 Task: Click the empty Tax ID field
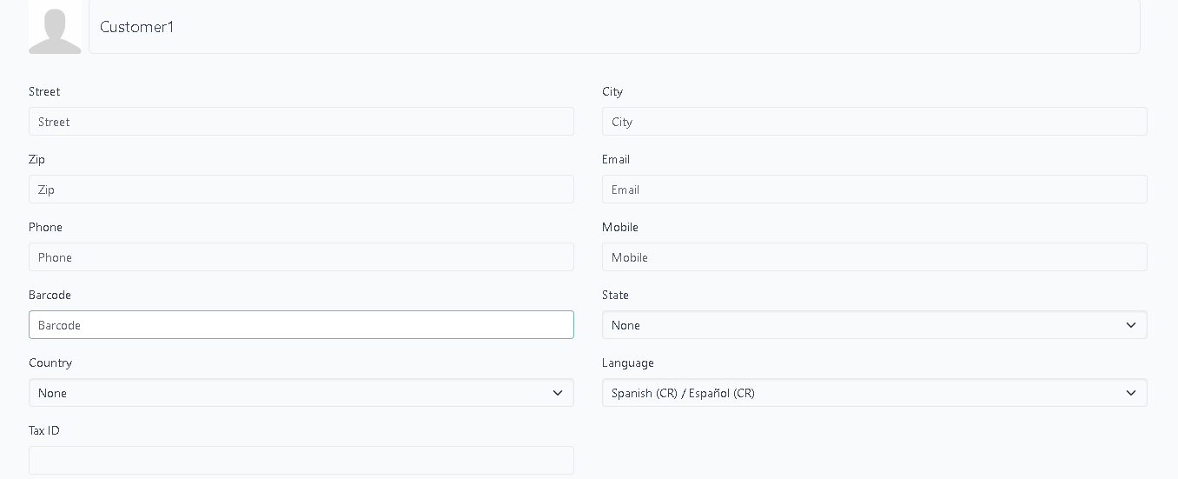tap(301, 460)
